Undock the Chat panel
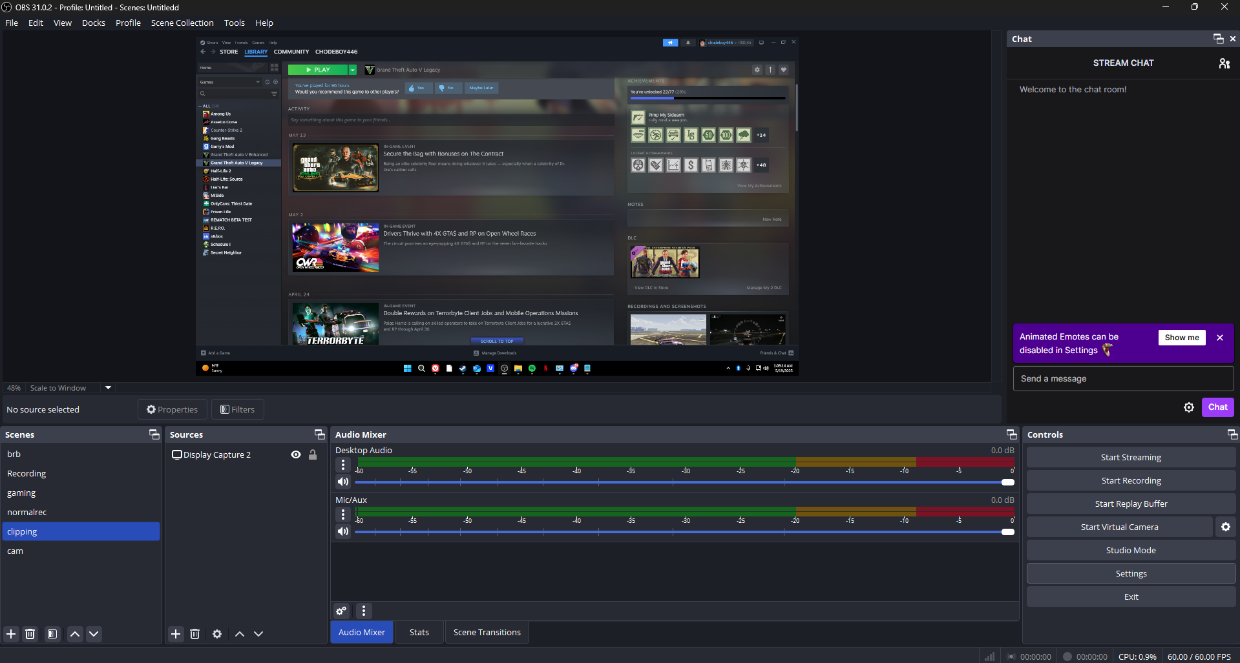 1219,39
